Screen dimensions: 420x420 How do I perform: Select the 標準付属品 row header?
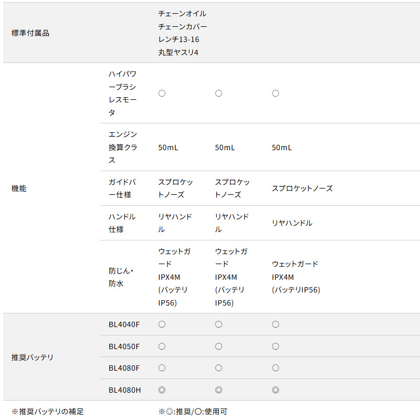[30, 33]
